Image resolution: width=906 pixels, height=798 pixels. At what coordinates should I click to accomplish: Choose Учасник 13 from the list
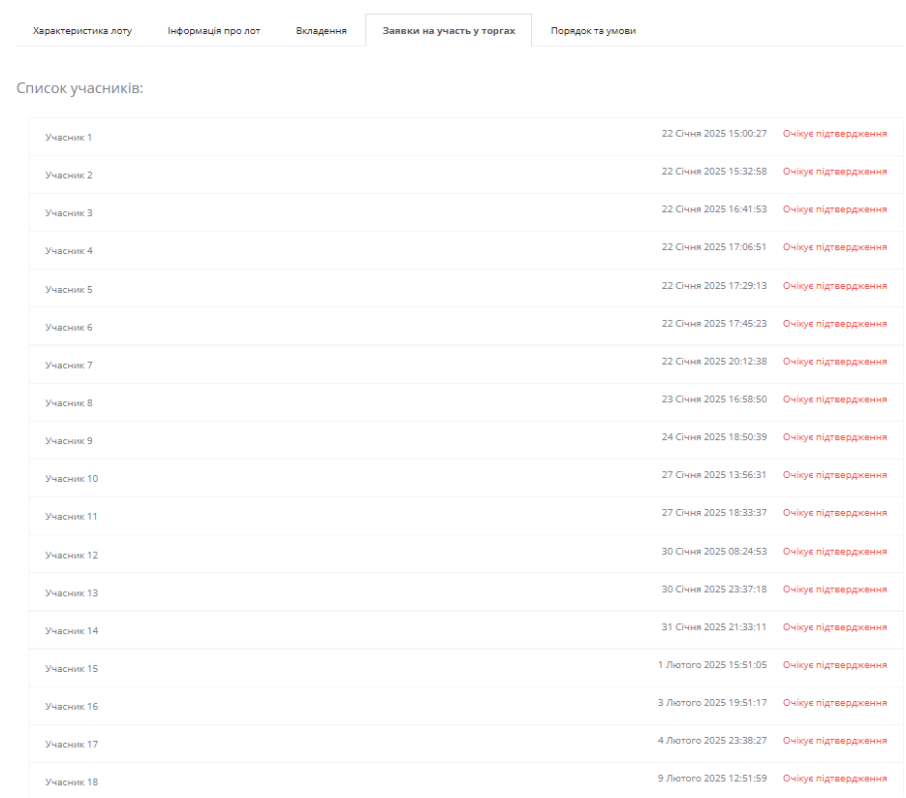click(72, 593)
